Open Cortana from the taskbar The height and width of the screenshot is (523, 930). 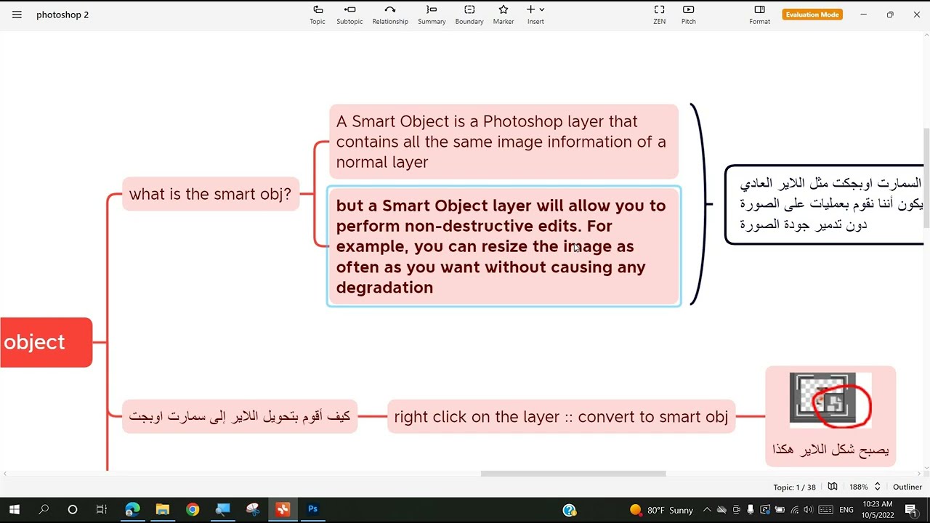pyautogui.click(x=73, y=509)
